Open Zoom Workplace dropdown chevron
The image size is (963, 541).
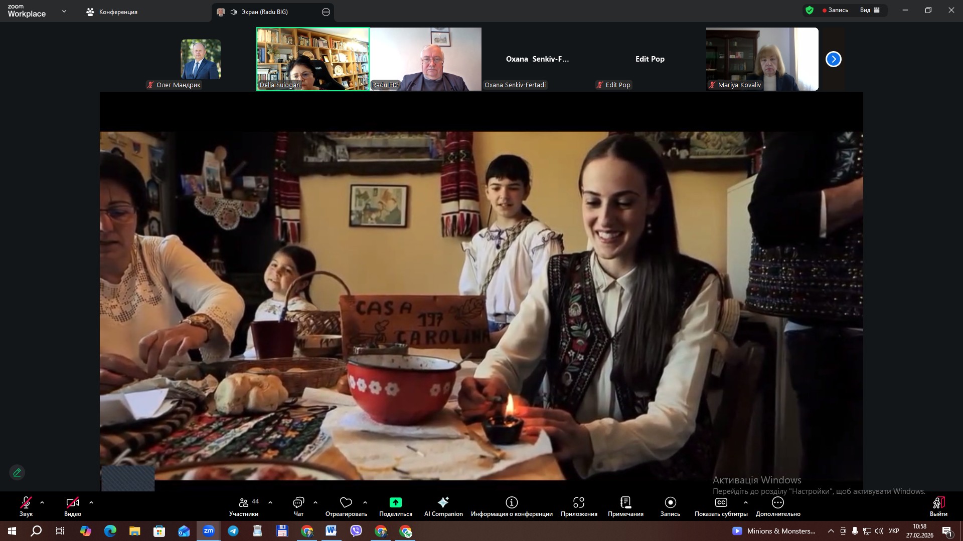64,11
